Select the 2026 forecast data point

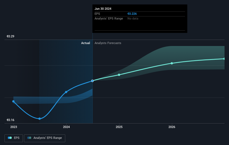[x=172, y=63]
